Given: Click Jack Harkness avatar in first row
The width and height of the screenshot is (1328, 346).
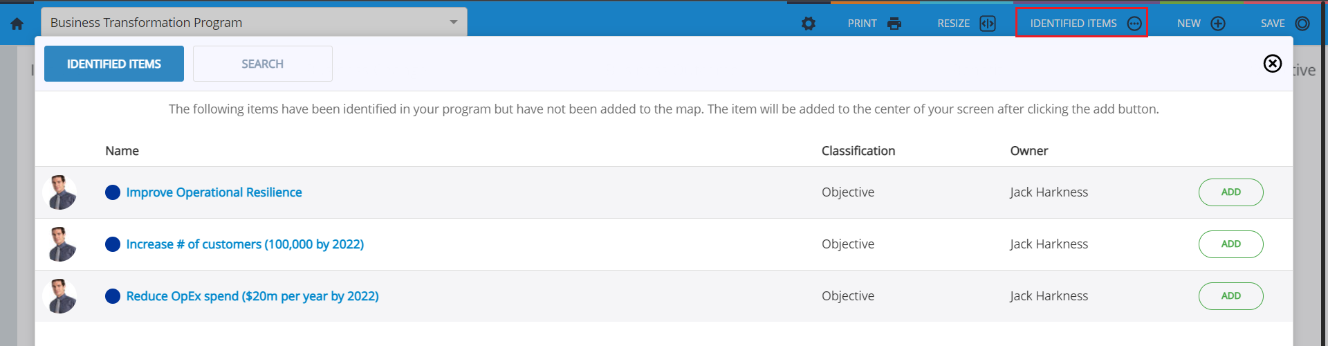Looking at the screenshot, I should [x=59, y=192].
